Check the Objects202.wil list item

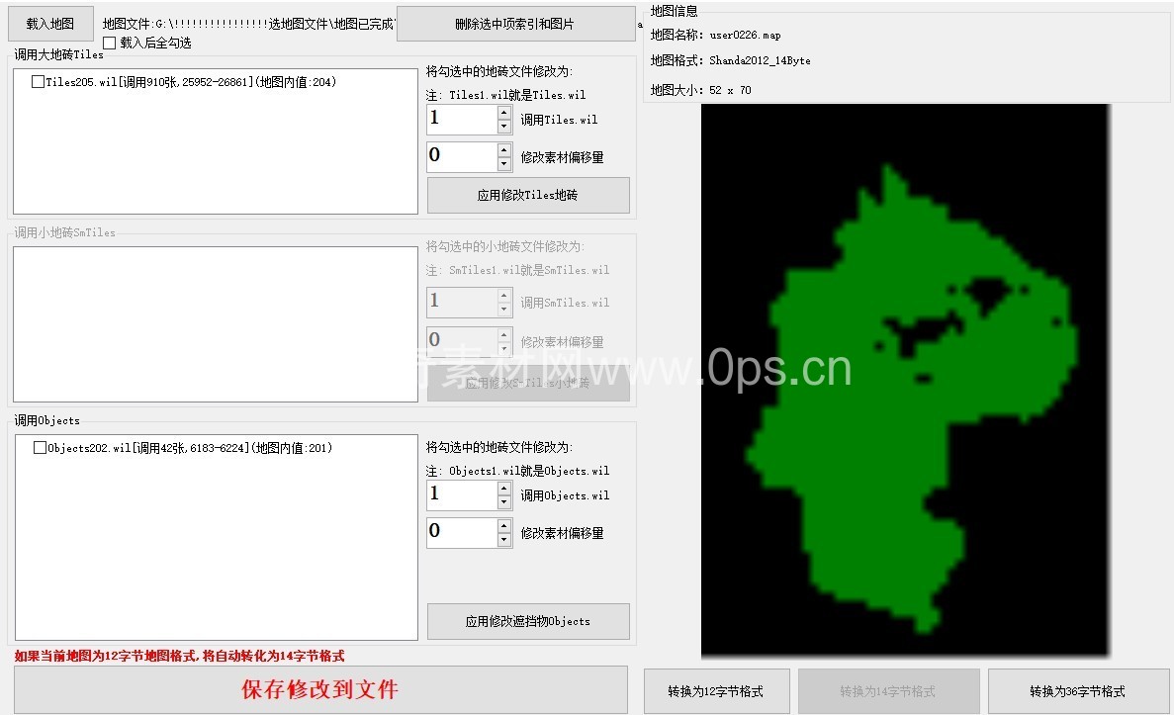click(40, 448)
